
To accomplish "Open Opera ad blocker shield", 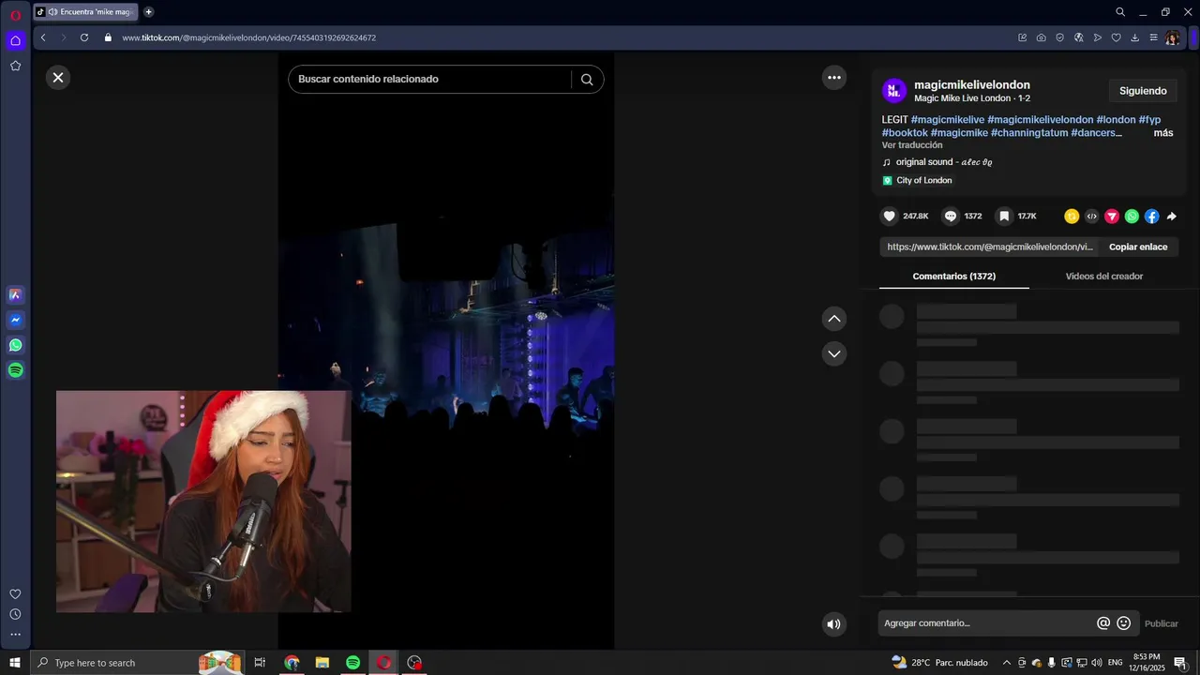I will 1059,37.
